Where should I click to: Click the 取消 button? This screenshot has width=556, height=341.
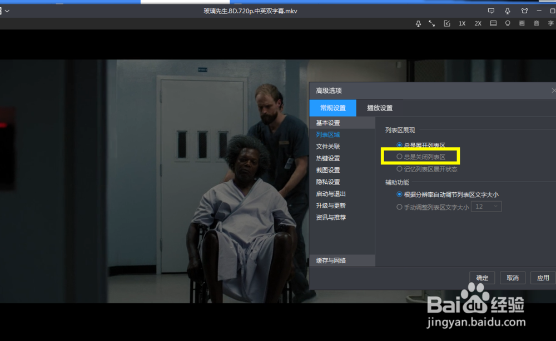[513, 278]
